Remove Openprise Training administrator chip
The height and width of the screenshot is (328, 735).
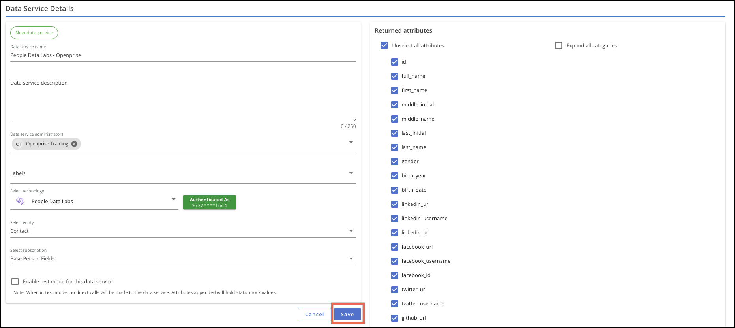pyautogui.click(x=74, y=144)
